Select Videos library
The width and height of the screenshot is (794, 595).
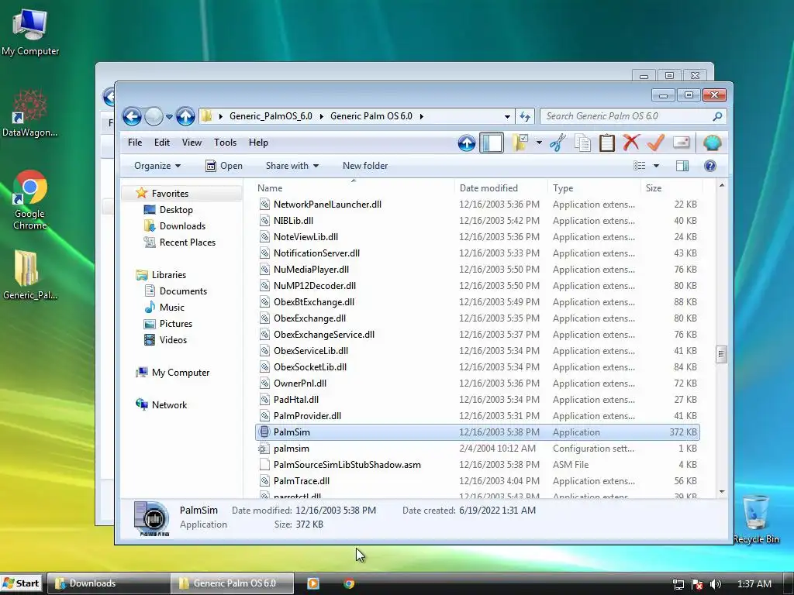[173, 340]
